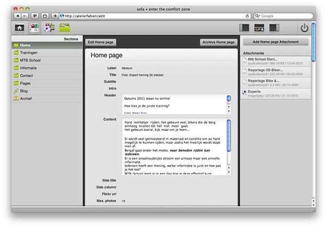The height and width of the screenshot is (227, 327).
Task: Click Experts attachment thumbnail icon
Action: point(244,92)
